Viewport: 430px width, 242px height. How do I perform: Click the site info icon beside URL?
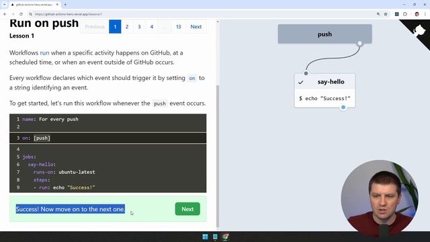click(30, 14)
